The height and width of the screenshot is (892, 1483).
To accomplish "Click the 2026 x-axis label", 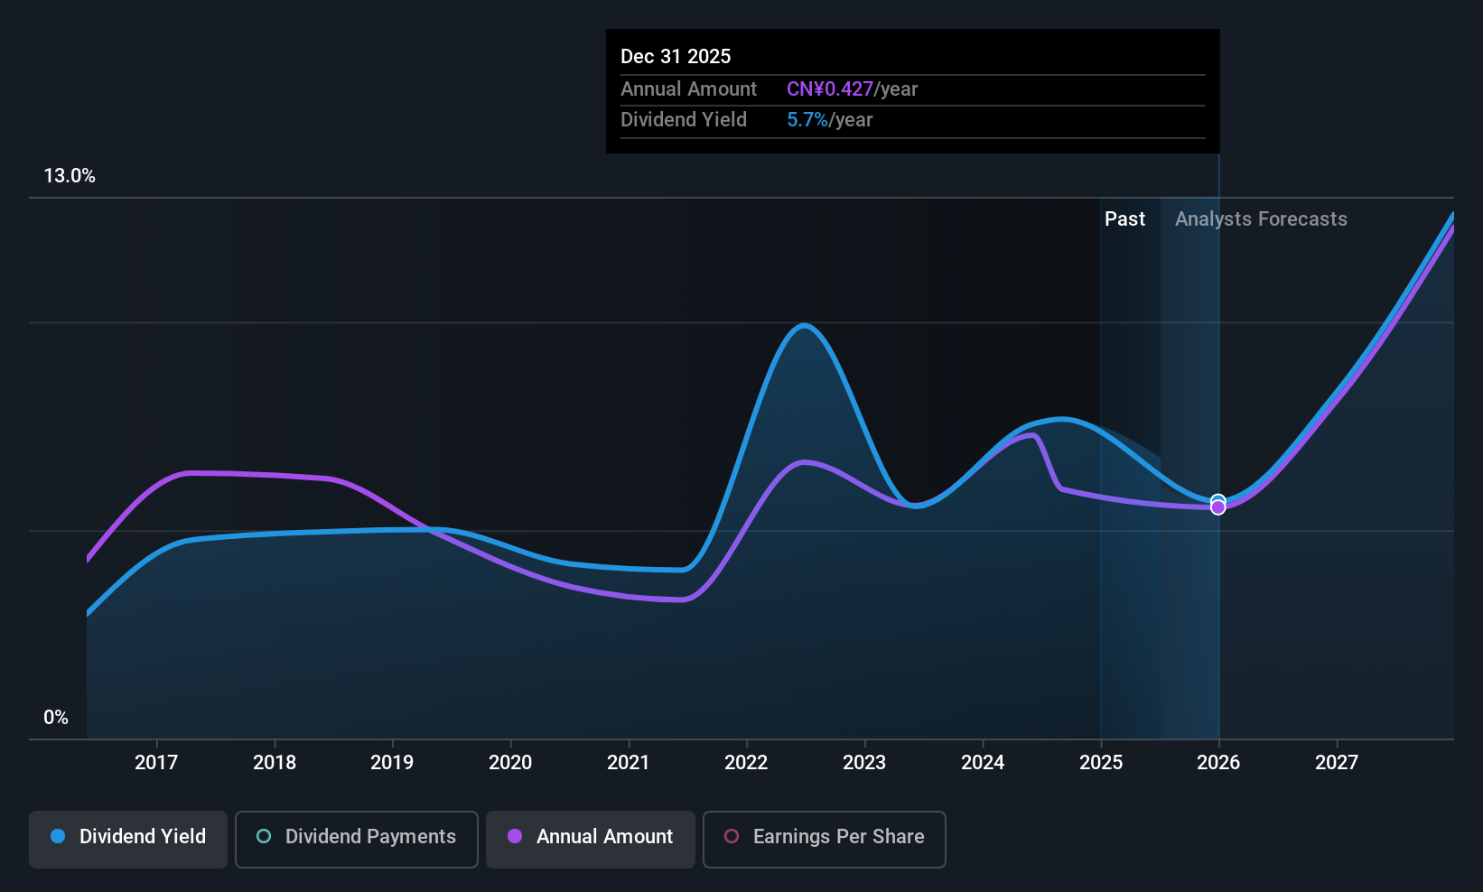I will coord(1218,763).
